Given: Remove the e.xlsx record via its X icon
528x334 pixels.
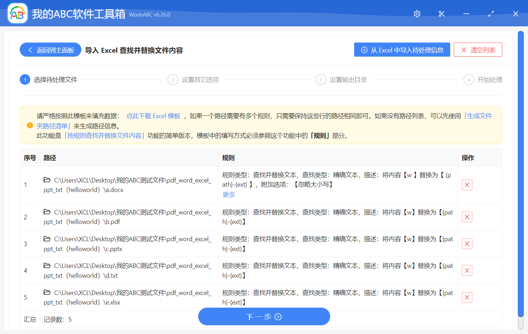Looking at the screenshot, I should (x=467, y=297).
